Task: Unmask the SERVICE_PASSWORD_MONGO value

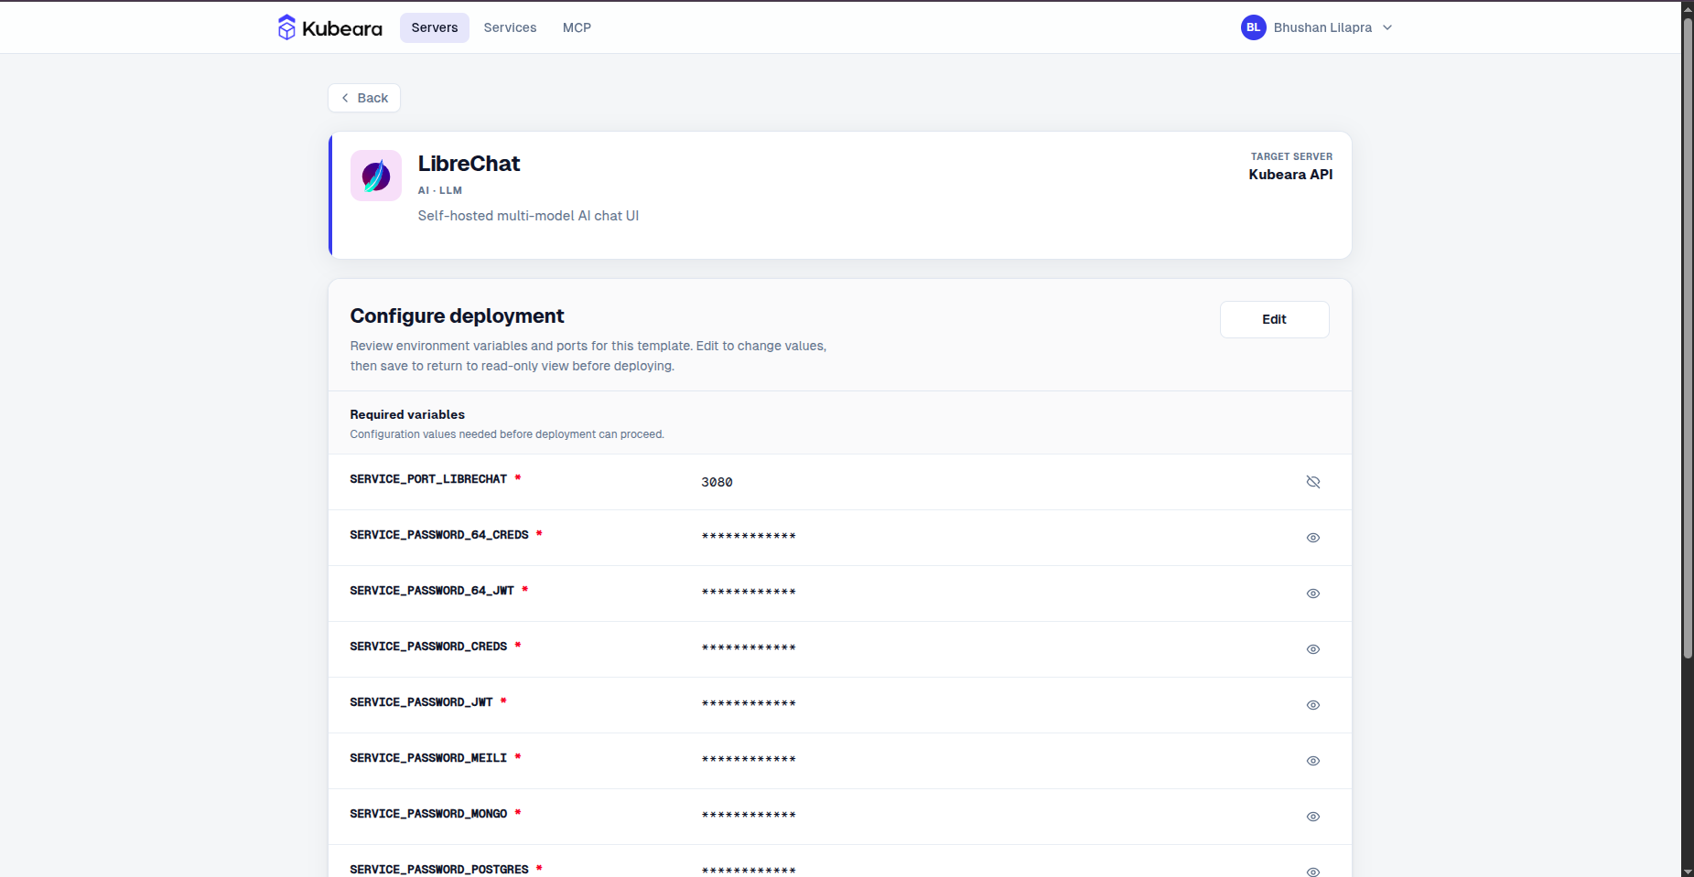Action: pyautogui.click(x=1313, y=817)
